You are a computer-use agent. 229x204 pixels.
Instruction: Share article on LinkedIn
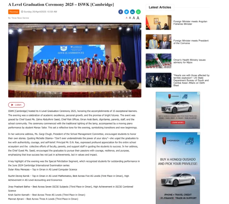pos(132,12)
